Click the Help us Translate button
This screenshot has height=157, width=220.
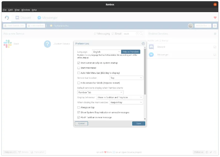click(x=131, y=52)
